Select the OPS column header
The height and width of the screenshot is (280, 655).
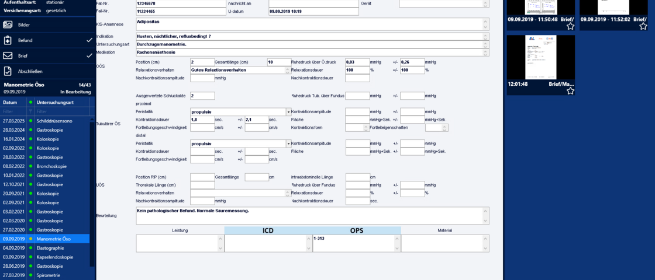(357, 230)
